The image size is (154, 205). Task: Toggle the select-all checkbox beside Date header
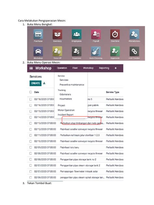pyautogui.click(x=31, y=92)
